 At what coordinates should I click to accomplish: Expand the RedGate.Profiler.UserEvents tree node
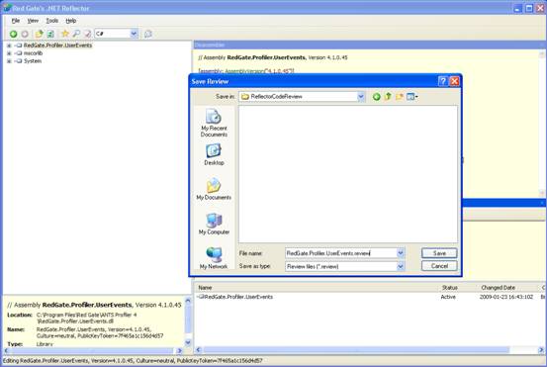[9, 46]
